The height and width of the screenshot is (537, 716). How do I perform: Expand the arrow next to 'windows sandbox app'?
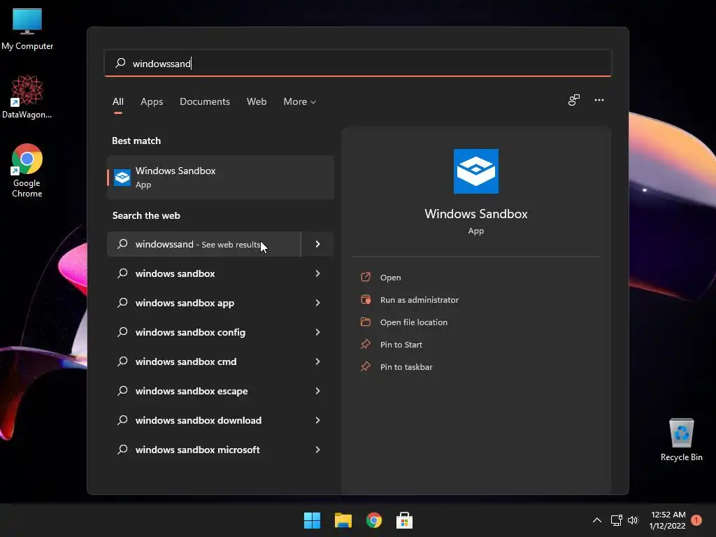click(x=318, y=302)
